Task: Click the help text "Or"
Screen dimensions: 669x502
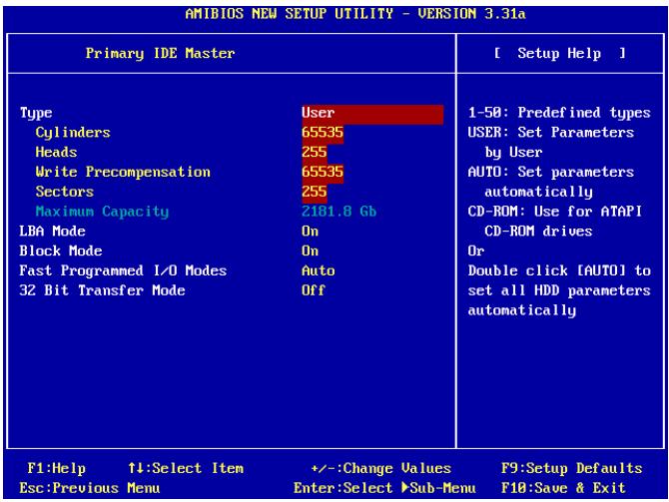Action: (x=476, y=251)
